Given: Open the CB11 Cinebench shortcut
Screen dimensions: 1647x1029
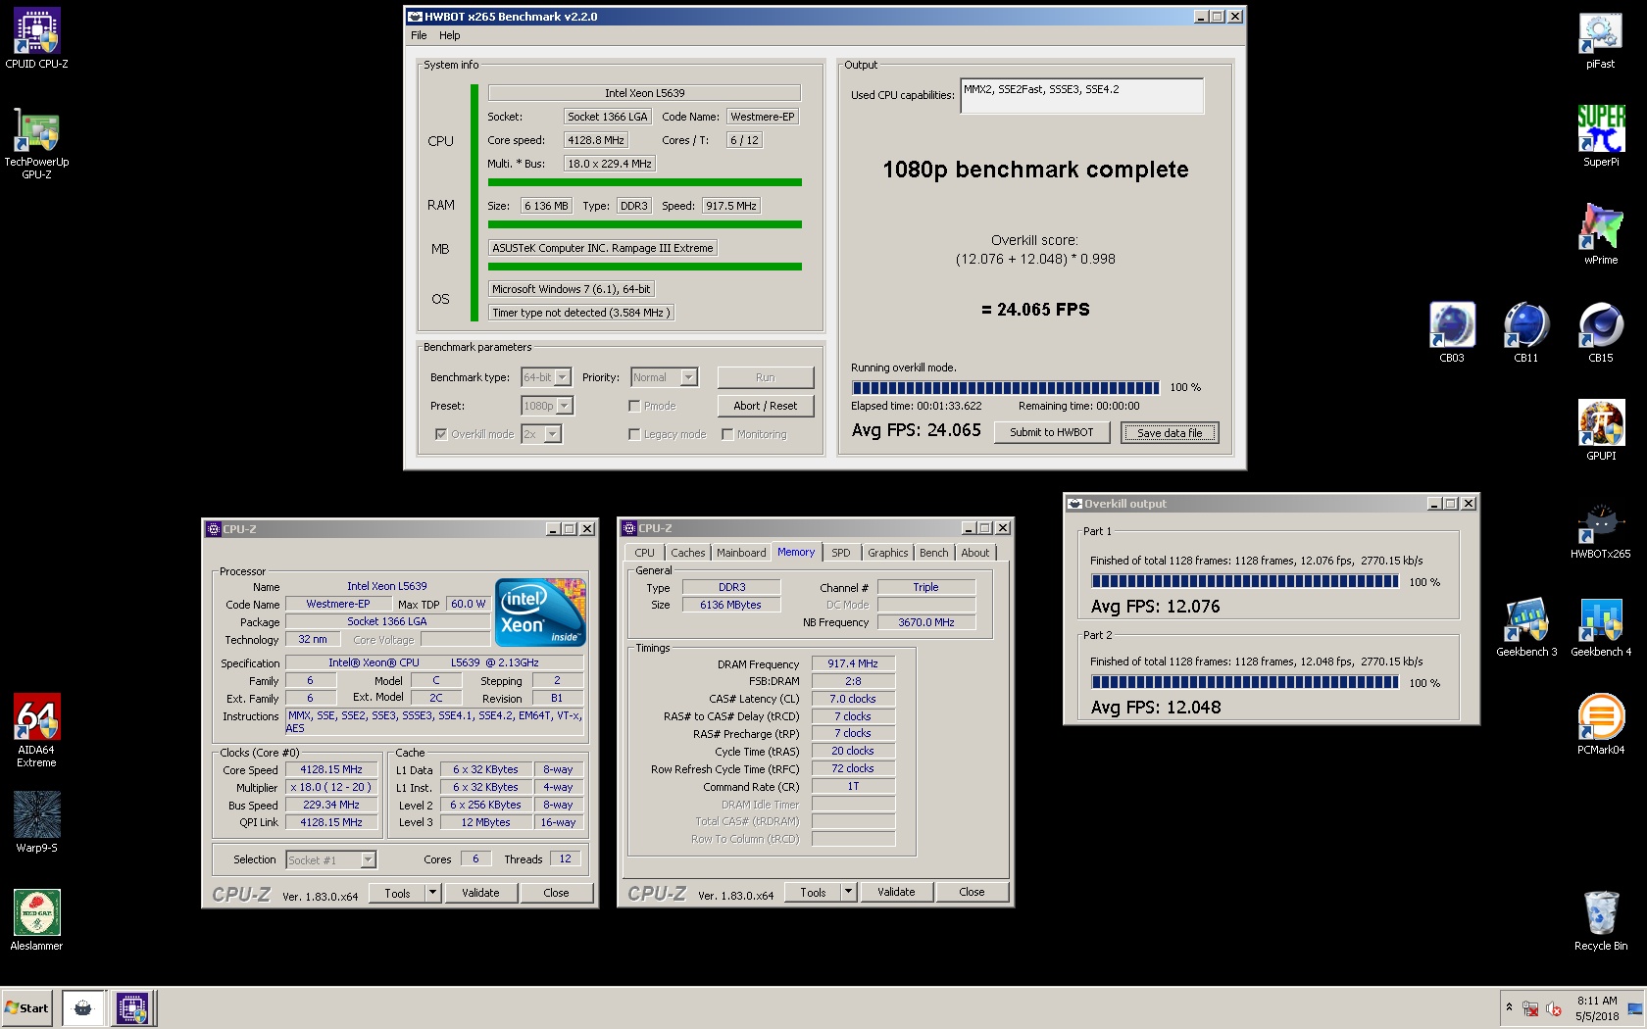Looking at the screenshot, I should (x=1525, y=333).
